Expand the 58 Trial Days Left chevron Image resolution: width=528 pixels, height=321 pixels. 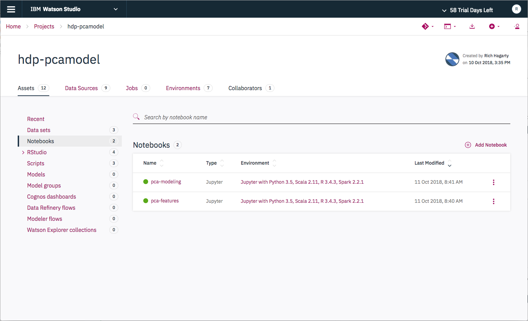(444, 10)
